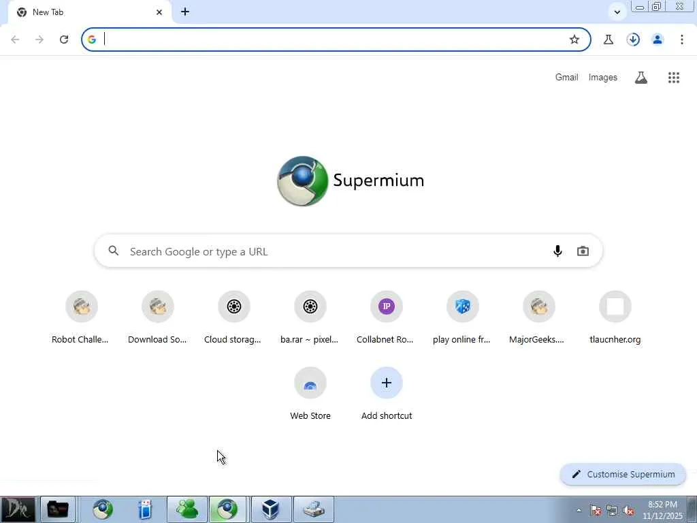Open the MajorGeeks.... shortcut

tap(538, 318)
